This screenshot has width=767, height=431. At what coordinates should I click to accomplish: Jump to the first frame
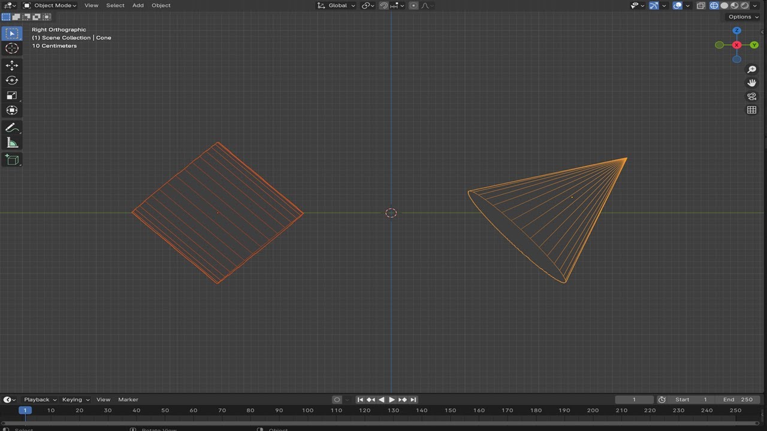[360, 399]
